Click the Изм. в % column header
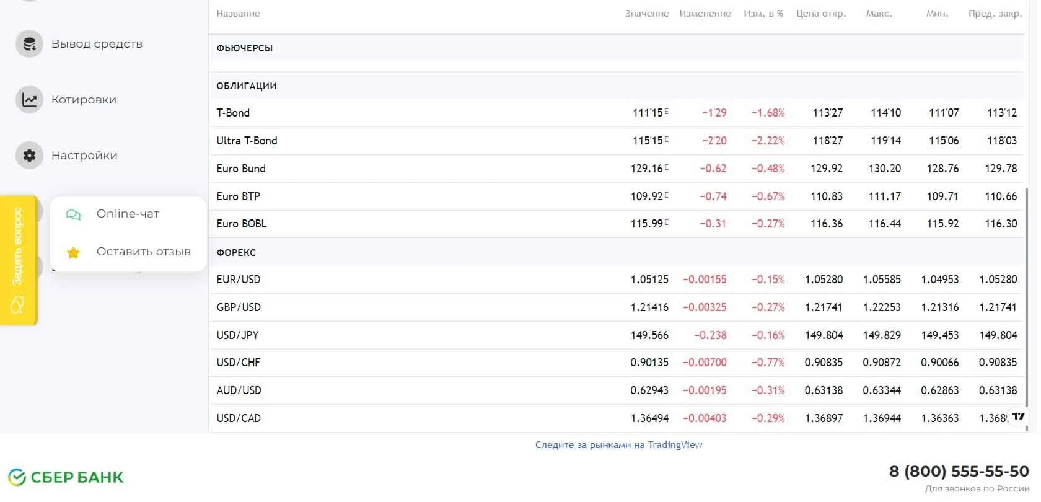Screen dimensions: 1041x502 click(763, 14)
